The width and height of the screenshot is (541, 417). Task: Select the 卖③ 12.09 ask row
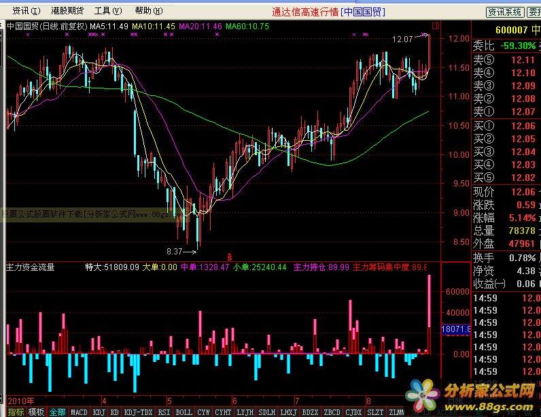[x=506, y=86]
